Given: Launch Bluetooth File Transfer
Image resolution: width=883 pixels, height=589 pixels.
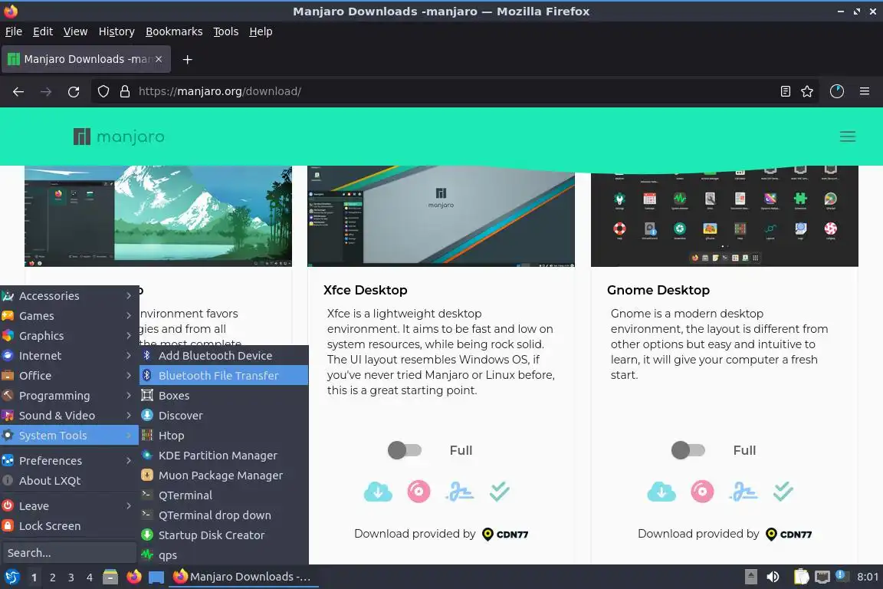Looking at the screenshot, I should coord(224,375).
